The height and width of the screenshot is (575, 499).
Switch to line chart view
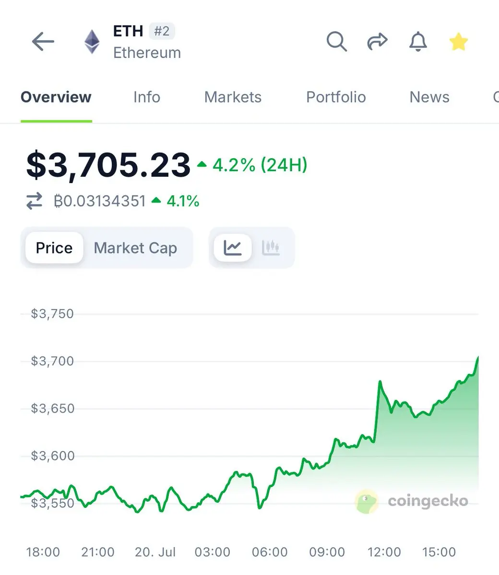point(233,248)
